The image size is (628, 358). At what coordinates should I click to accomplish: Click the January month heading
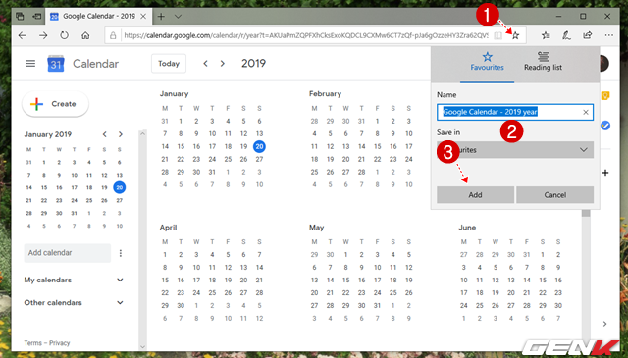click(174, 94)
